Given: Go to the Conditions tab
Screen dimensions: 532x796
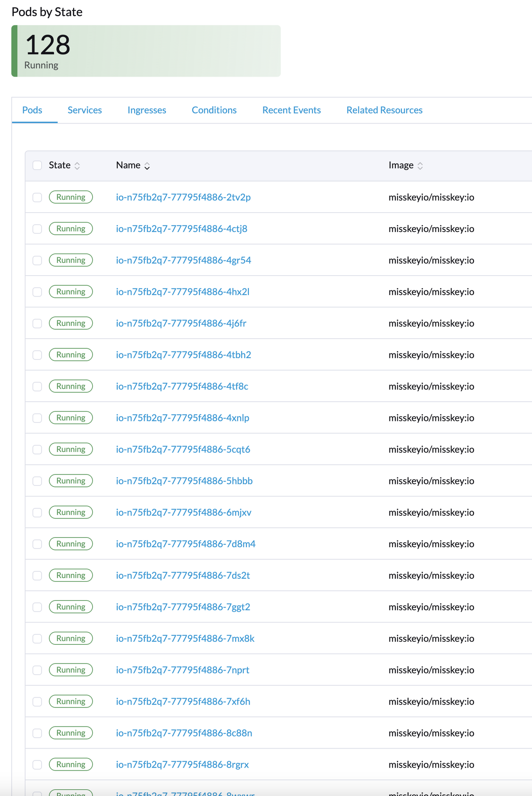Looking at the screenshot, I should click(214, 110).
